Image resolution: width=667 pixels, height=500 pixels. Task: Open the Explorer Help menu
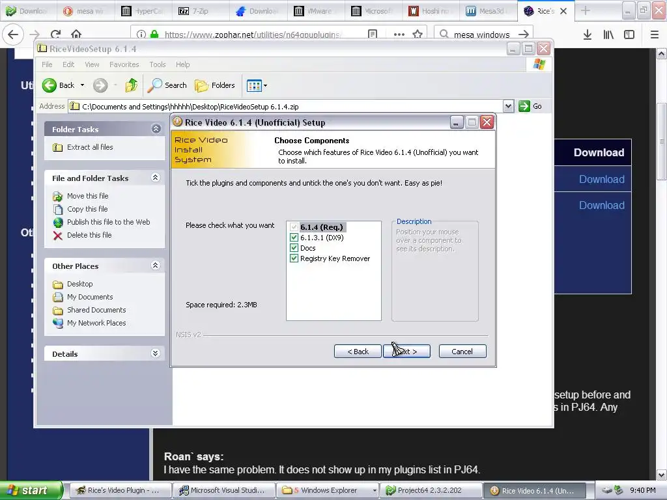point(183,64)
